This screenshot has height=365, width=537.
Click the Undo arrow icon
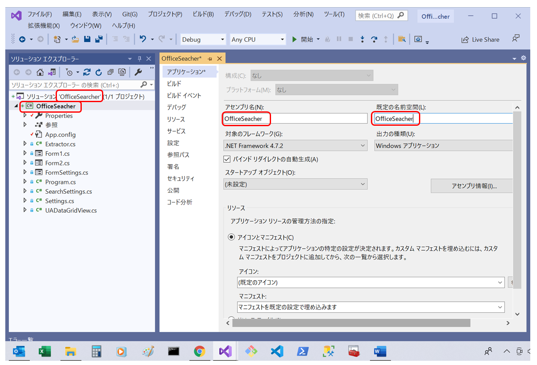[142, 39]
